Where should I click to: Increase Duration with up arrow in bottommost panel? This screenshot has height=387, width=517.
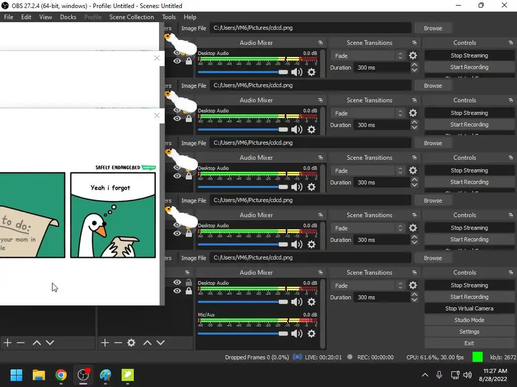coord(415,294)
